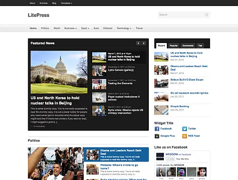Click the LitePress site logo
Image resolution: width=238 pixels, height=180 pixels.
tap(39, 15)
